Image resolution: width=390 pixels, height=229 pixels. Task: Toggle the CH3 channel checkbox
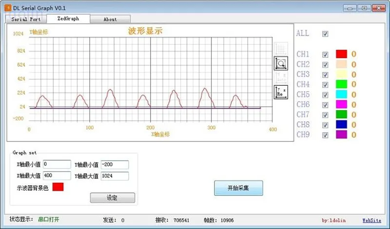pos(325,75)
